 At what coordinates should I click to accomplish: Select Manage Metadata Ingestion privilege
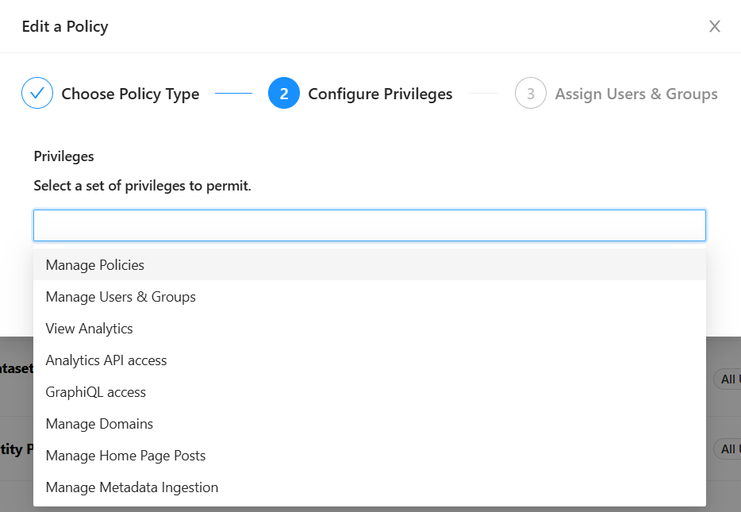132,487
